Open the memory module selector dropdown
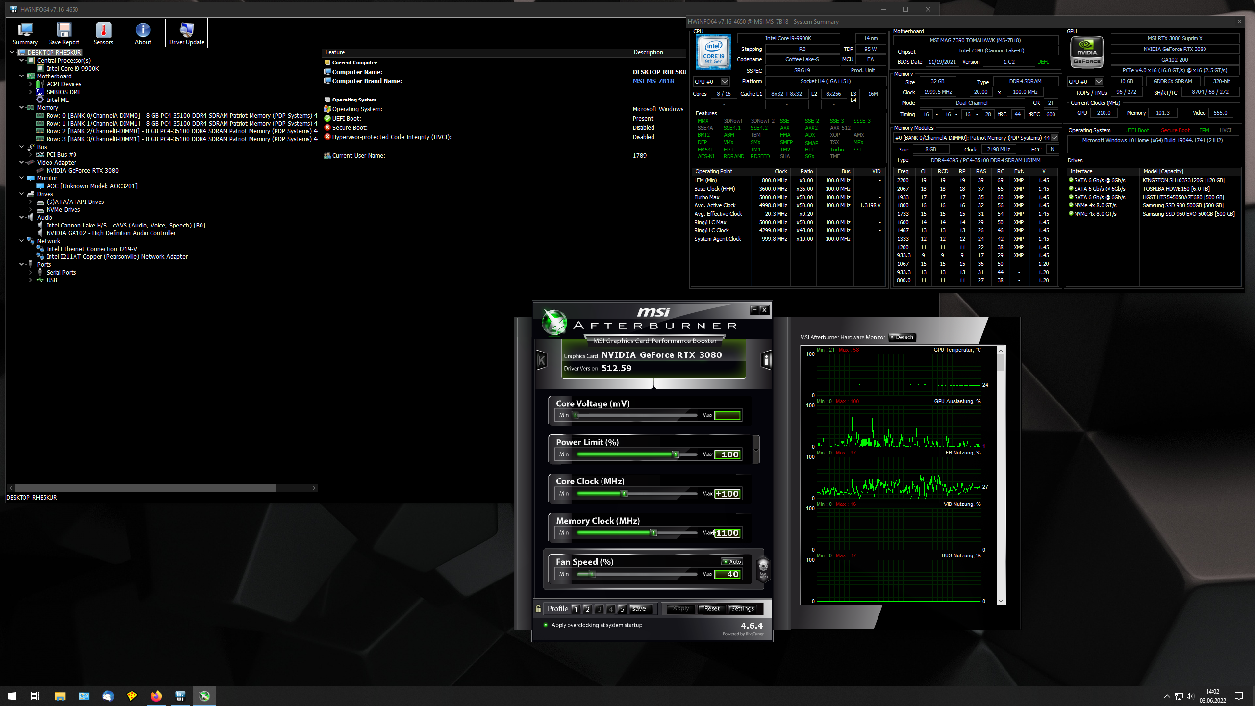 (x=1054, y=138)
